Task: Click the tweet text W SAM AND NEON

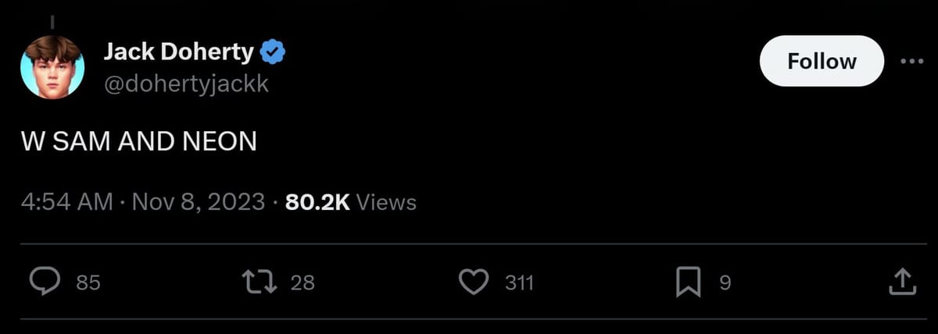Action: (x=139, y=142)
